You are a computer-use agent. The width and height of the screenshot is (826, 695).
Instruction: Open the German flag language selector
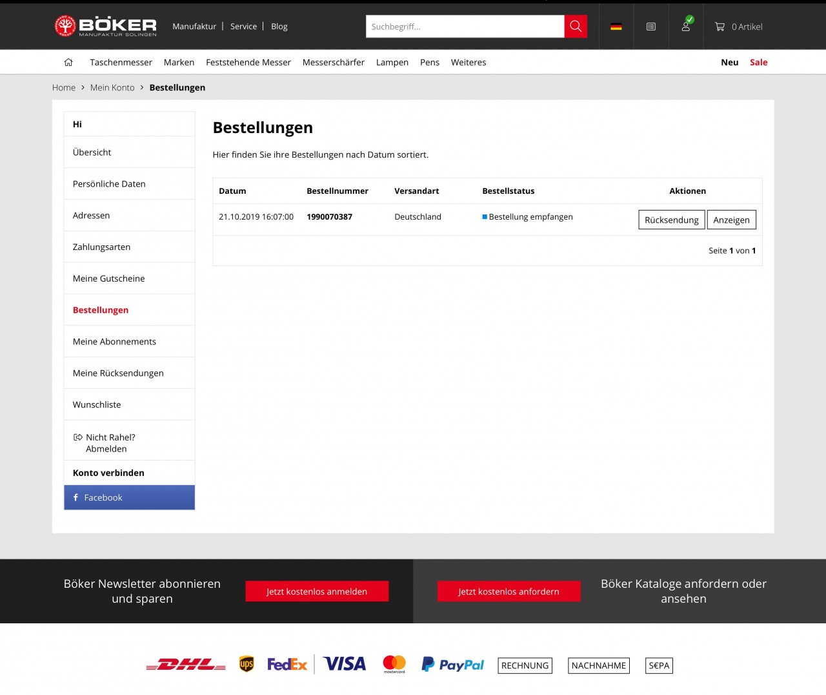(x=616, y=26)
